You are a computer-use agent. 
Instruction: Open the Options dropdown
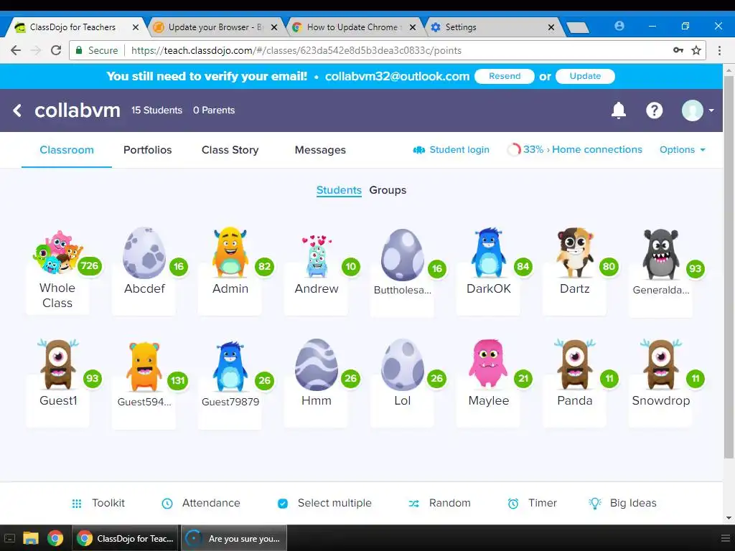click(683, 149)
